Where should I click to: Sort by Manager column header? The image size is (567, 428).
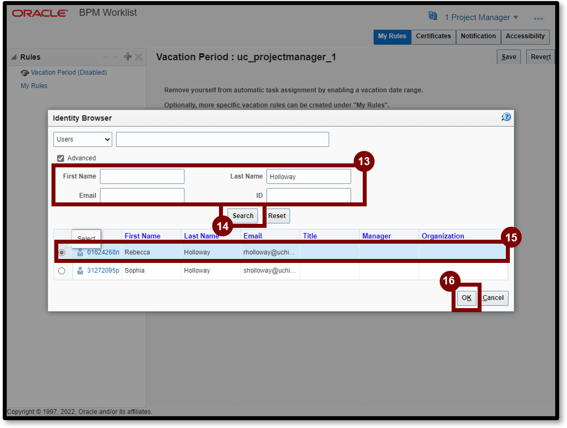click(376, 236)
